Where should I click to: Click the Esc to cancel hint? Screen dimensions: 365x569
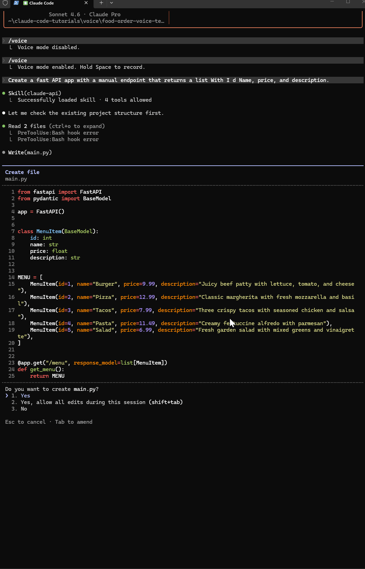click(x=25, y=422)
